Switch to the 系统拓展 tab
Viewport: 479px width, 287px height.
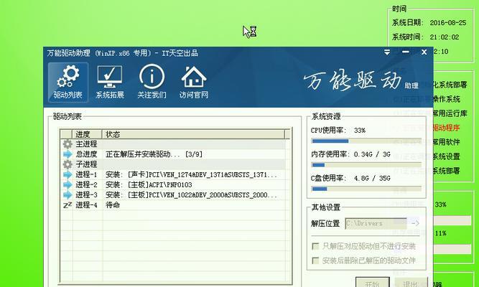point(110,83)
